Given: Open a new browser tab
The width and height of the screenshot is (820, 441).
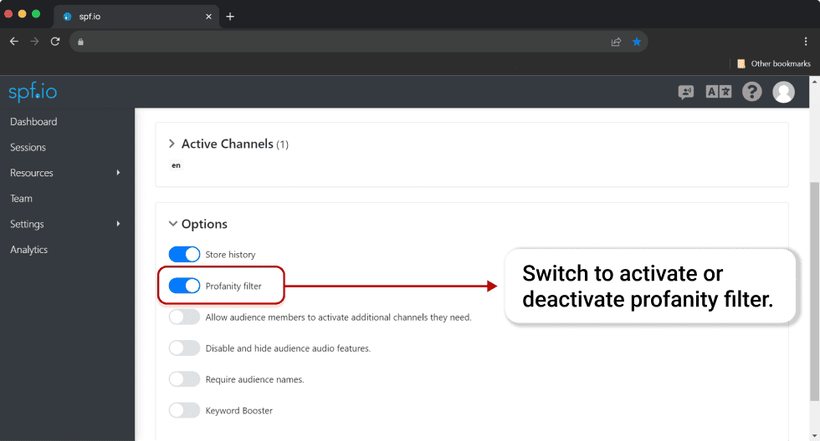Looking at the screenshot, I should pos(230,16).
